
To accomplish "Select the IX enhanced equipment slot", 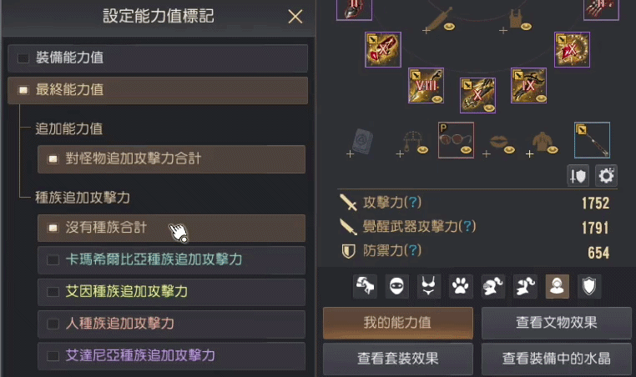I will click(x=528, y=86).
